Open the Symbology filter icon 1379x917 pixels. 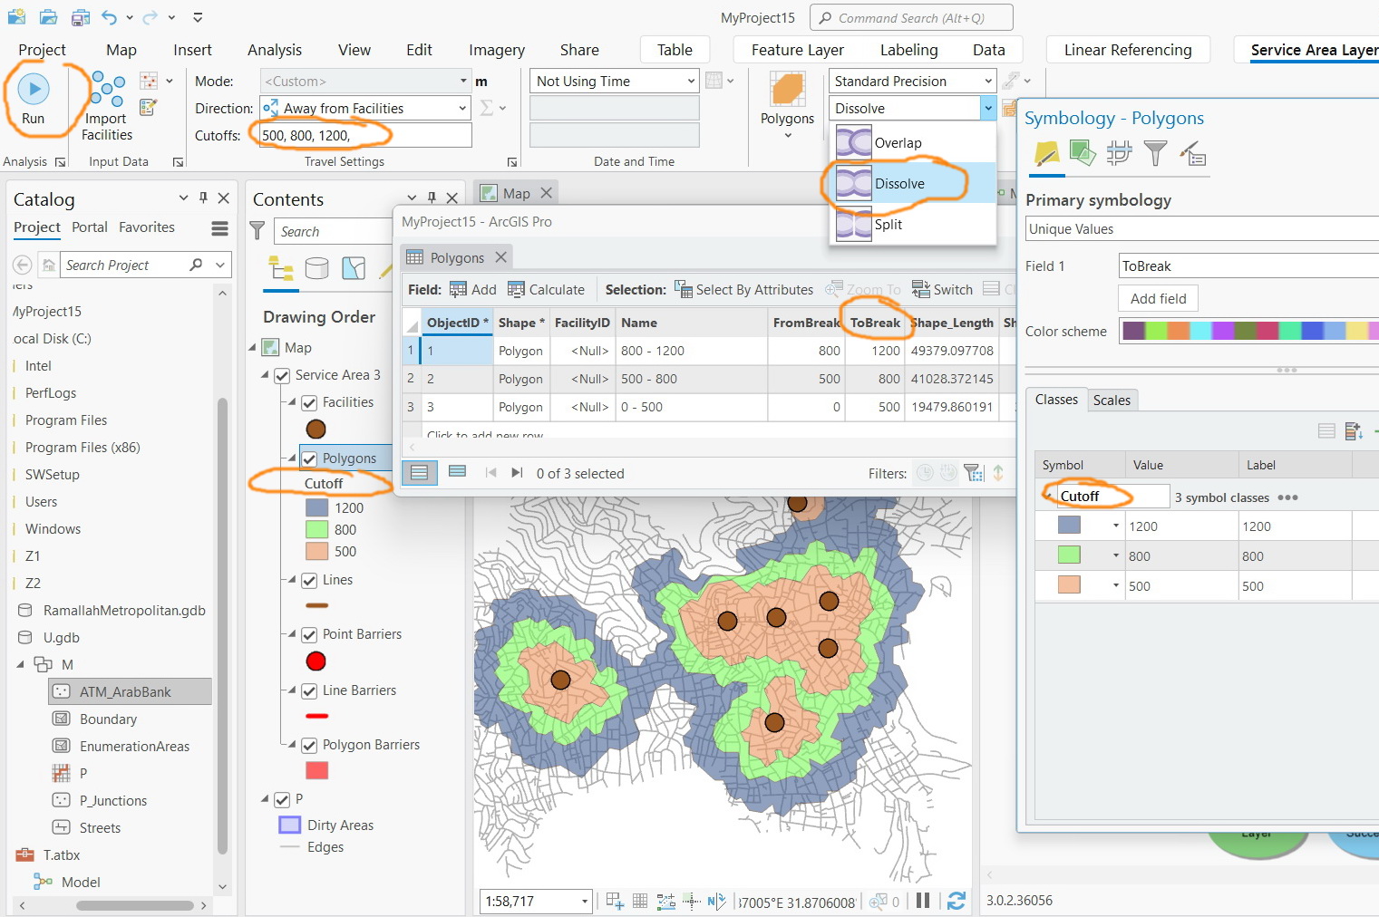click(x=1156, y=154)
